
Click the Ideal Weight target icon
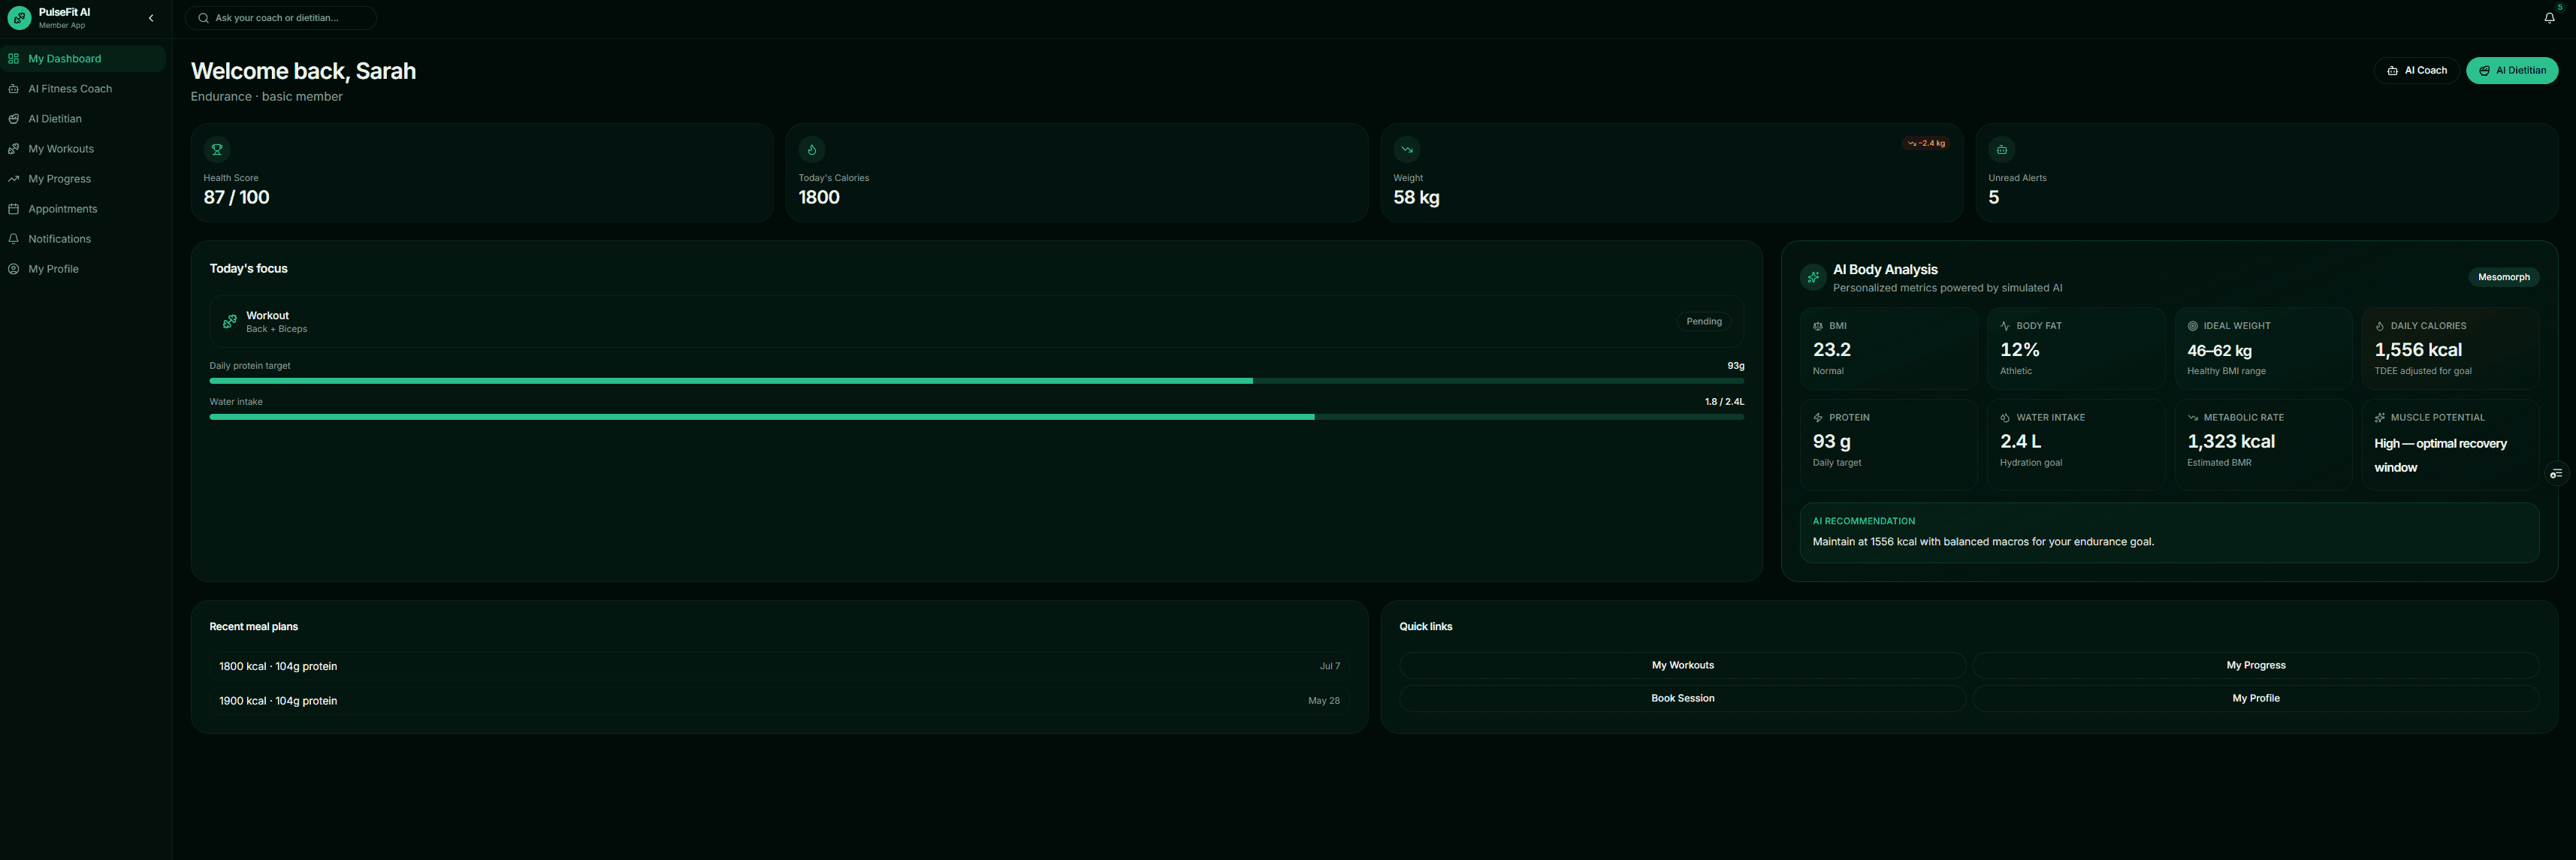[x=2193, y=326]
